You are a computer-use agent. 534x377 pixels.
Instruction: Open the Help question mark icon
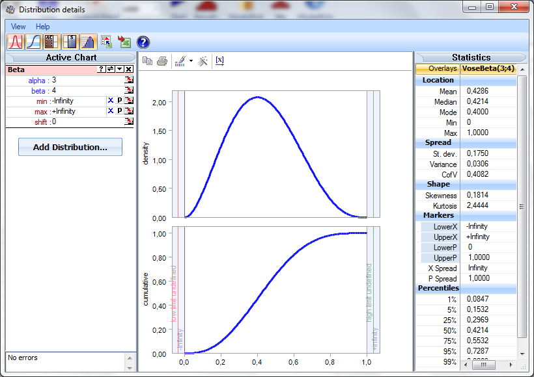142,41
